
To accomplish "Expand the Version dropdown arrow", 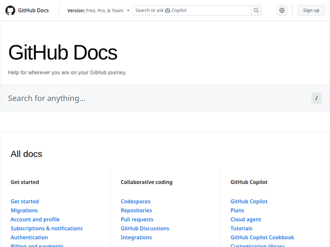I will [x=128, y=11].
